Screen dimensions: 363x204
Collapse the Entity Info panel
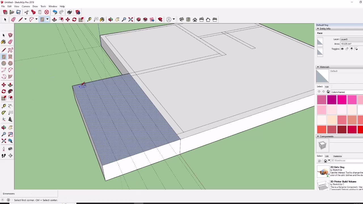pos(318,29)
